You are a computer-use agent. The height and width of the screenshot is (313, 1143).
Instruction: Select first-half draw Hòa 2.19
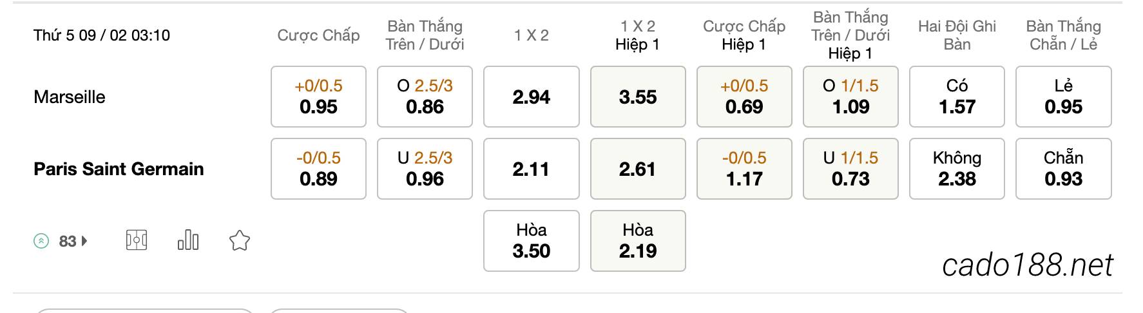point(638,241)
